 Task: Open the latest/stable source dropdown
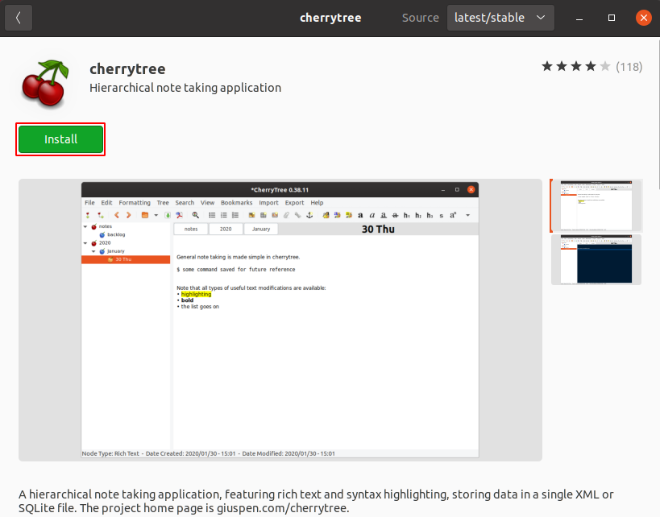500,18
